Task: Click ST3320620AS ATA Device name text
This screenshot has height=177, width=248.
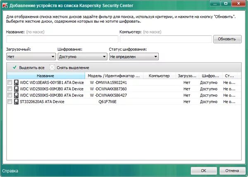Action: click(x=42, y=101)
